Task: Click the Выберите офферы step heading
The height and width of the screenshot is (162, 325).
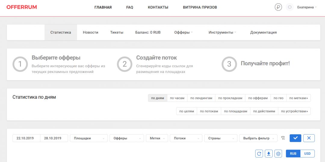Action: point(56,58)
